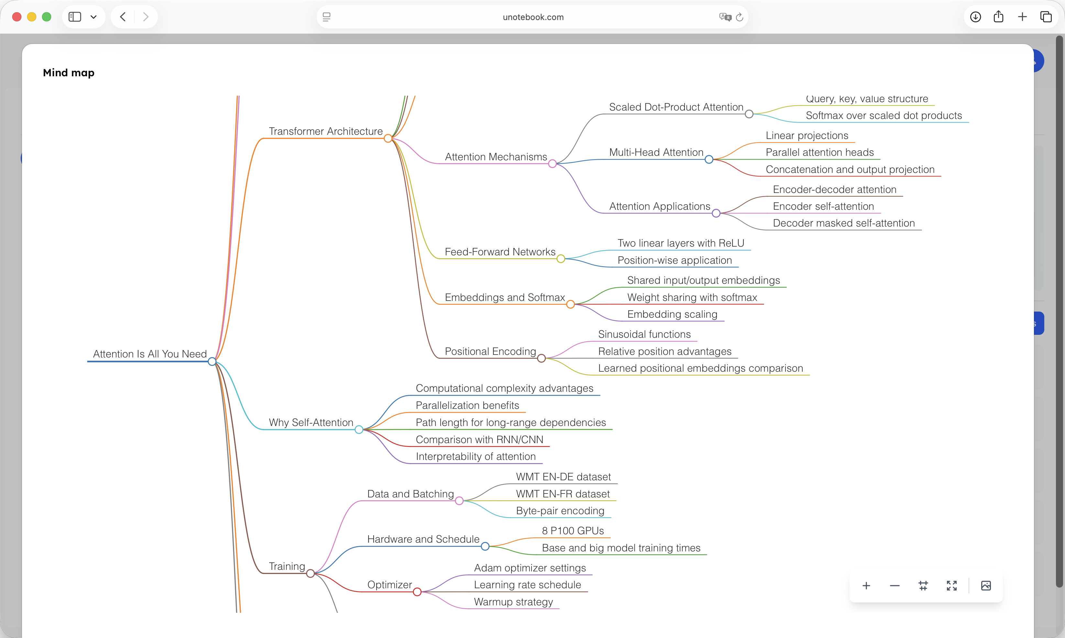Open the chevron dropdown next to the sidebar button
This screenshot has height=638, width=1065.
point(94,17)
